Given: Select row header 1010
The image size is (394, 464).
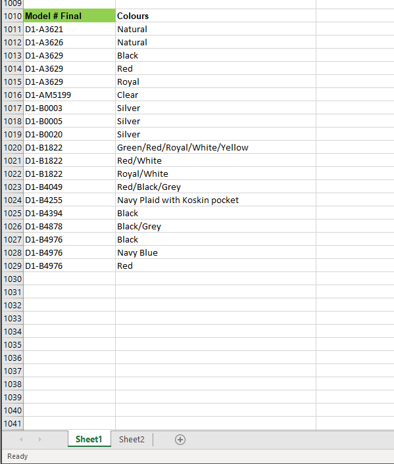Looking at the screenshot, I should point(12,16).
